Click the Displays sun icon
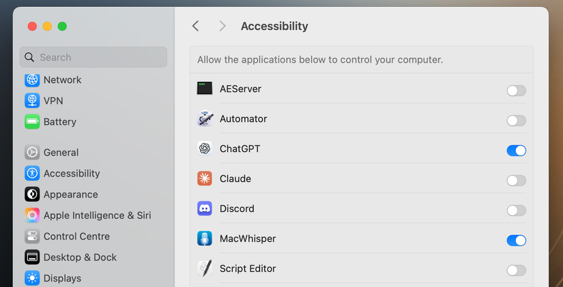 pos(32,278)
